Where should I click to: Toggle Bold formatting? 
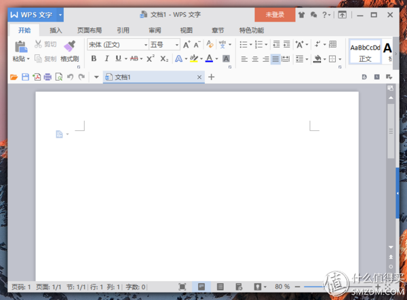94,58
